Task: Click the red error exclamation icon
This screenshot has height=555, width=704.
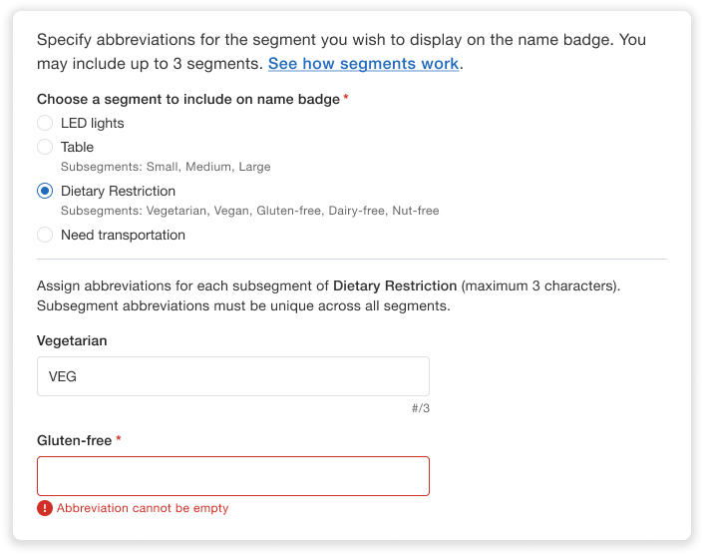Action: [x=44, y=508]
